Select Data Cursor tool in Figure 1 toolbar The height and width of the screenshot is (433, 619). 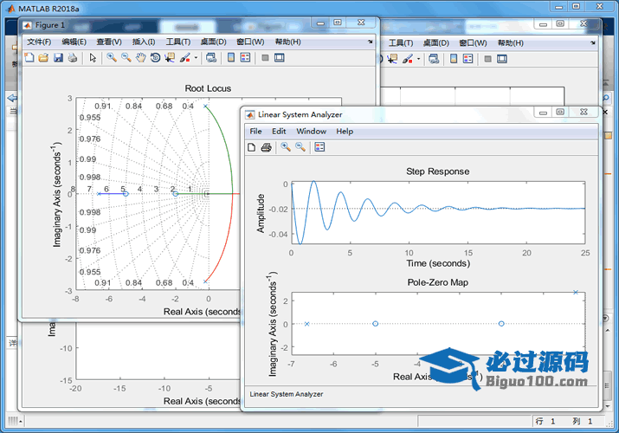tap(171, 58)
